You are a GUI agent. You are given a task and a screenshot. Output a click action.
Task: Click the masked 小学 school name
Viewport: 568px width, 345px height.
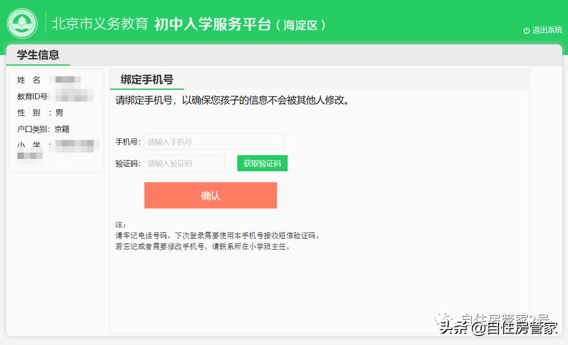click(75, 144)
